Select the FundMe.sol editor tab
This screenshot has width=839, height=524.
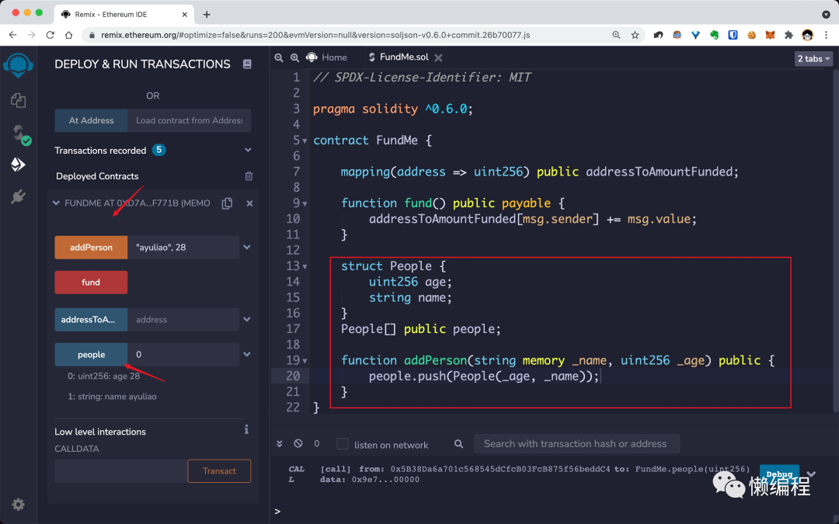[404, 57]
